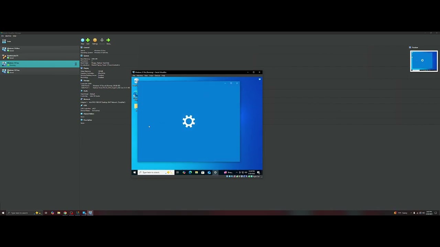This screenshot has width=440, height=247.
Task: Click the green Add machine icon
Action: point(88,41)
